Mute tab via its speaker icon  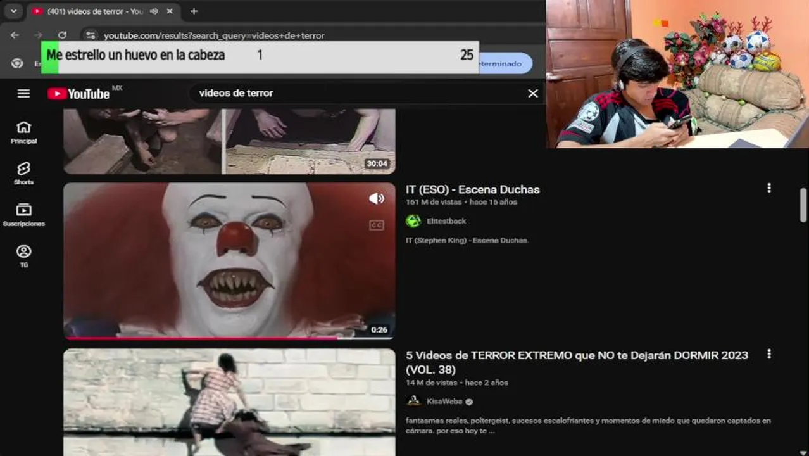[154, 11]
